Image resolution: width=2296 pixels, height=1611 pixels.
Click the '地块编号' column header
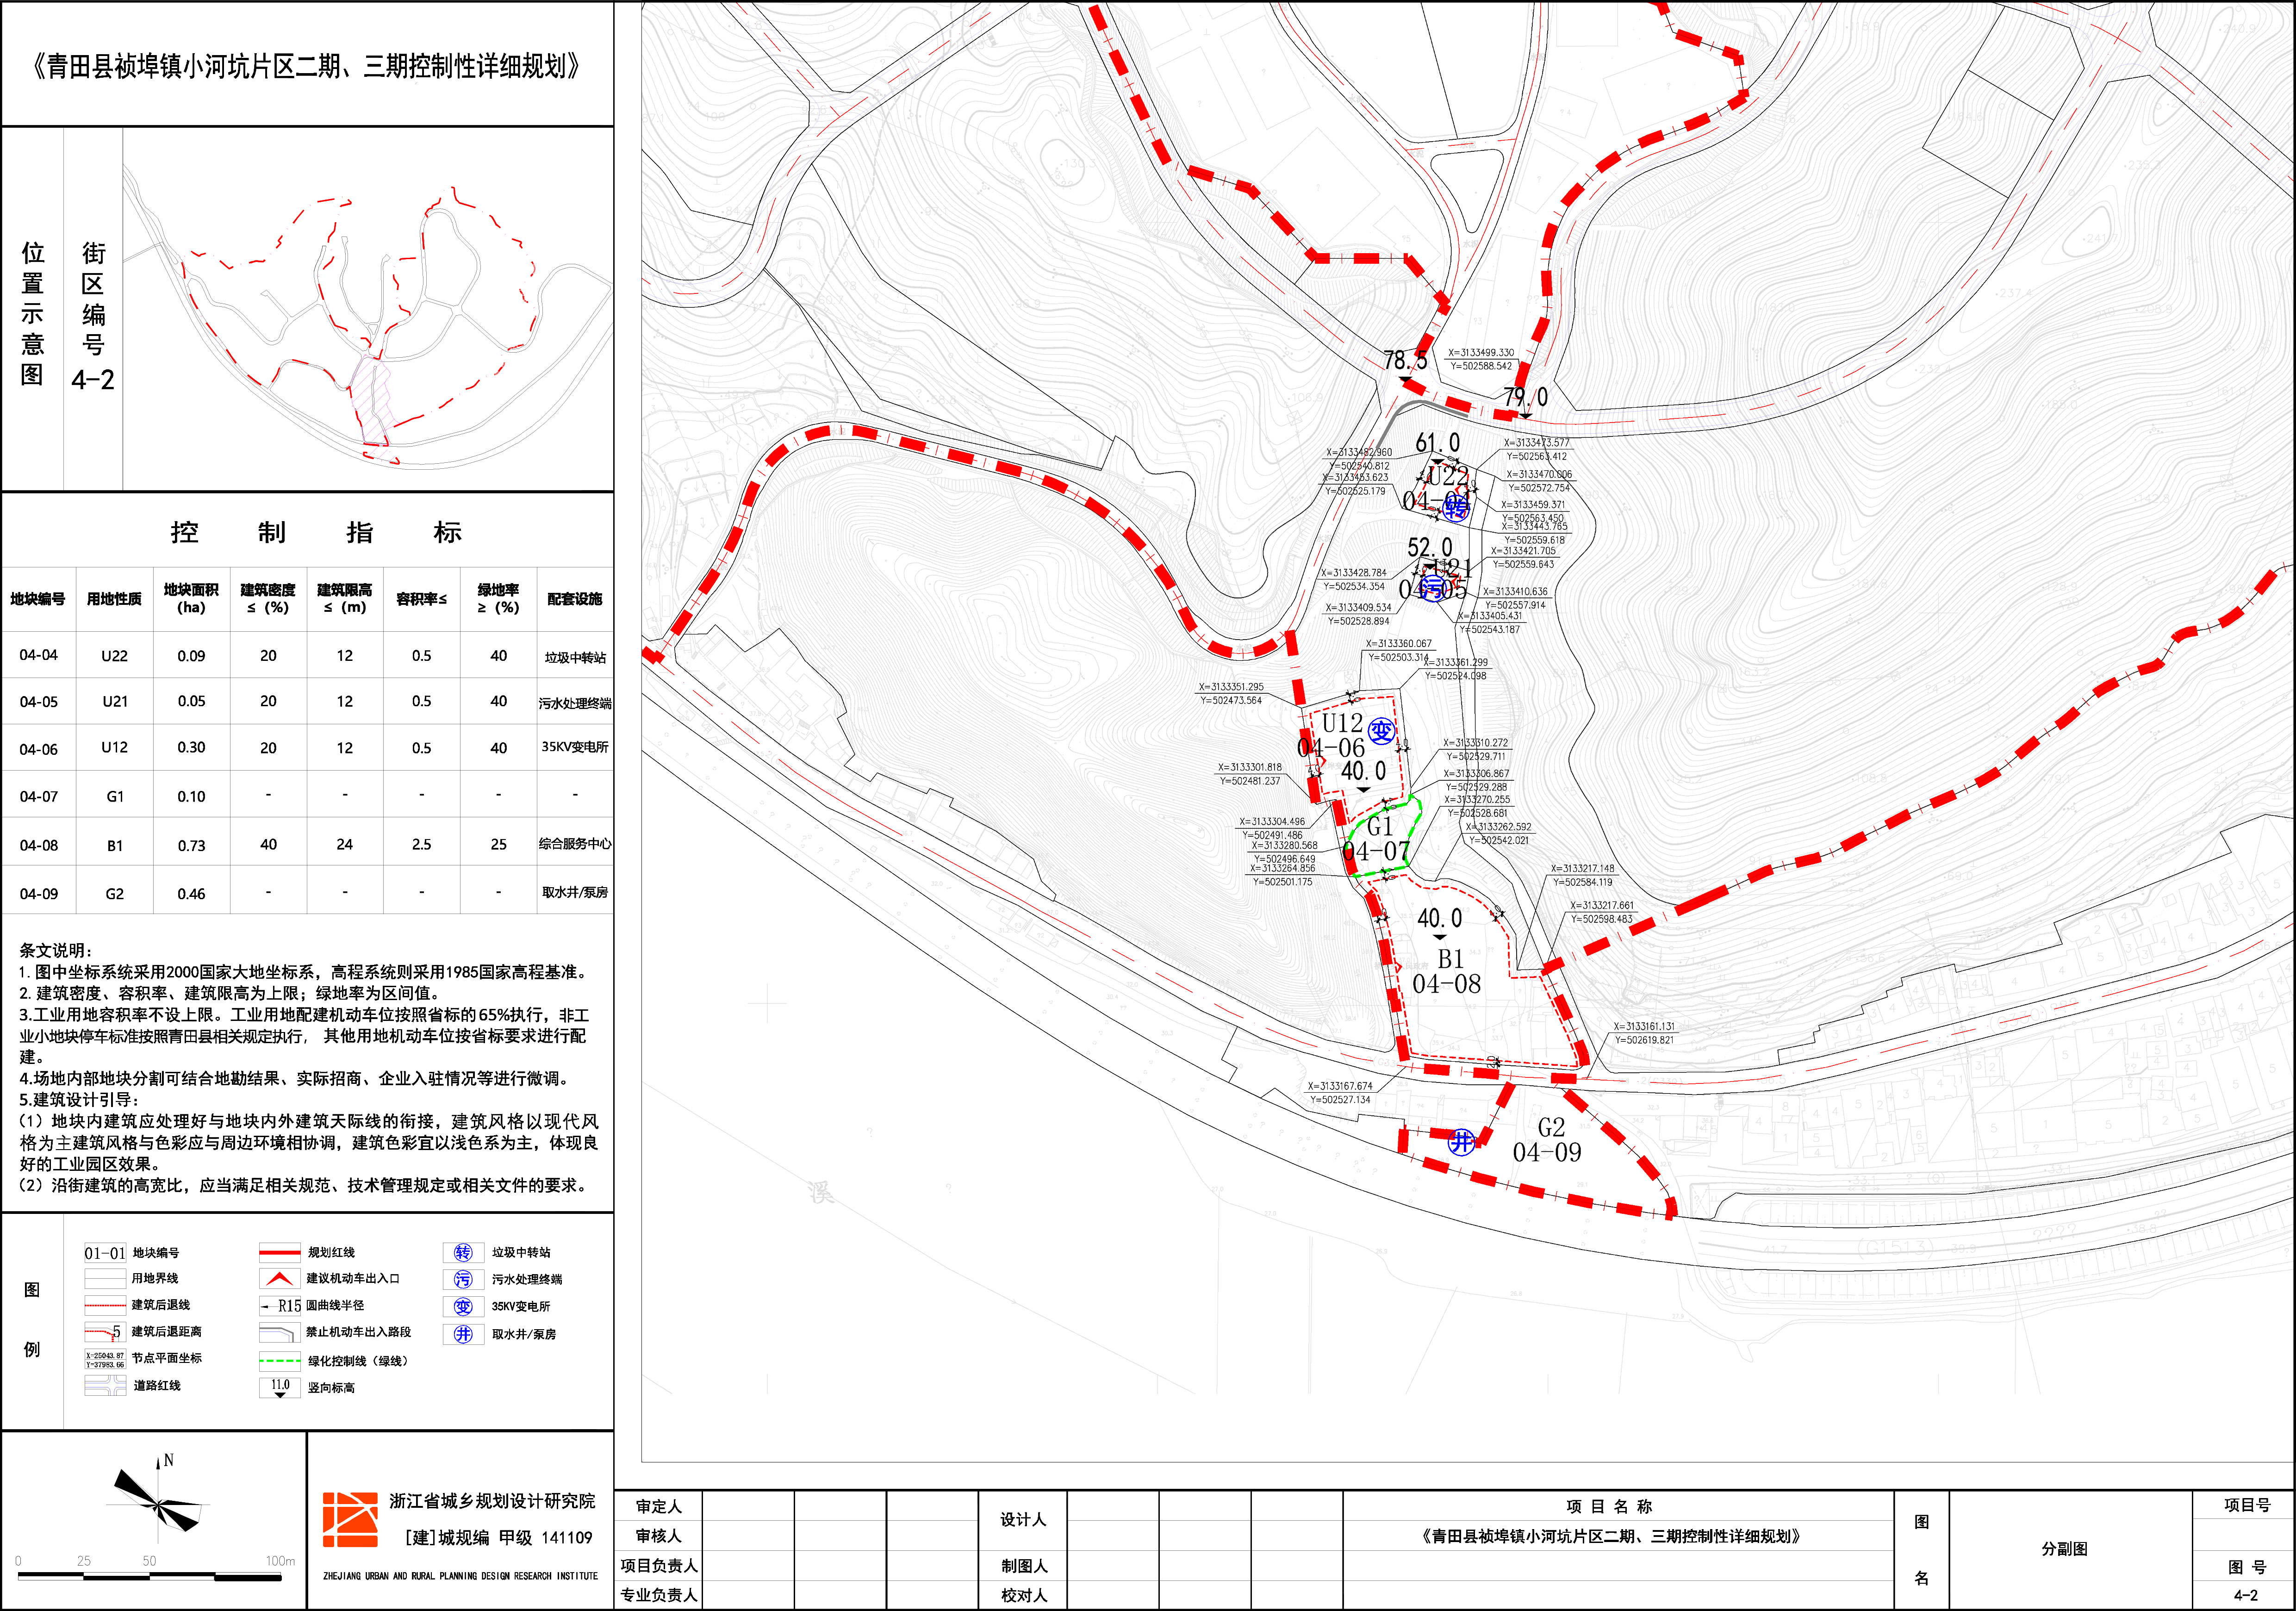click(x=38, y=599)
